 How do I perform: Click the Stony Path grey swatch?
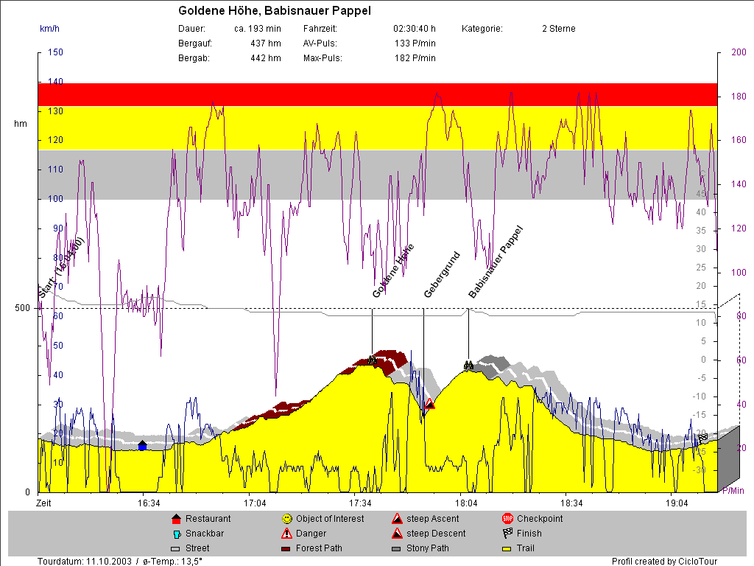pos(397,548)
